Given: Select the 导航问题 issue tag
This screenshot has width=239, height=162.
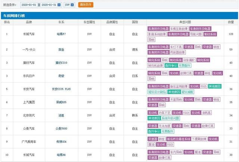Looking at the screenshot, I should pos(196,34).
